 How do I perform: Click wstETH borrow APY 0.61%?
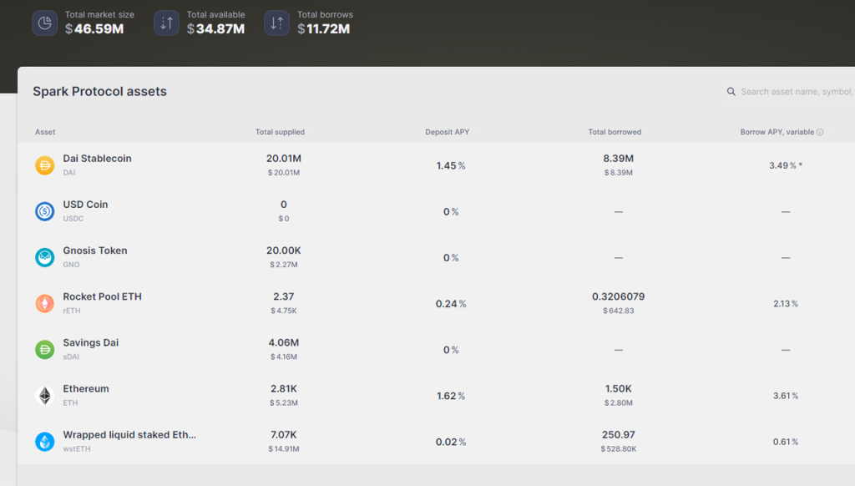[x=786, y=442]
